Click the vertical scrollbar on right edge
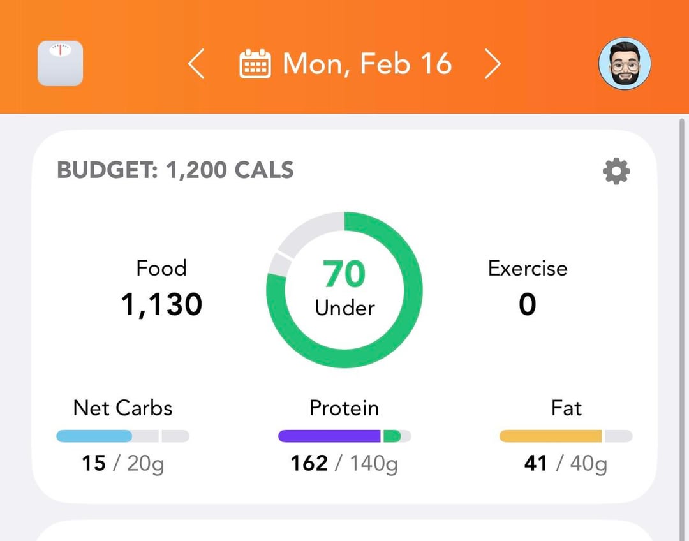The width and height of the screenshot is (689, 541). [683, 319]
